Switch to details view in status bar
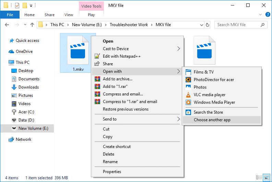The width and height of the screenshot is (272, 182). tap(260, 178)
